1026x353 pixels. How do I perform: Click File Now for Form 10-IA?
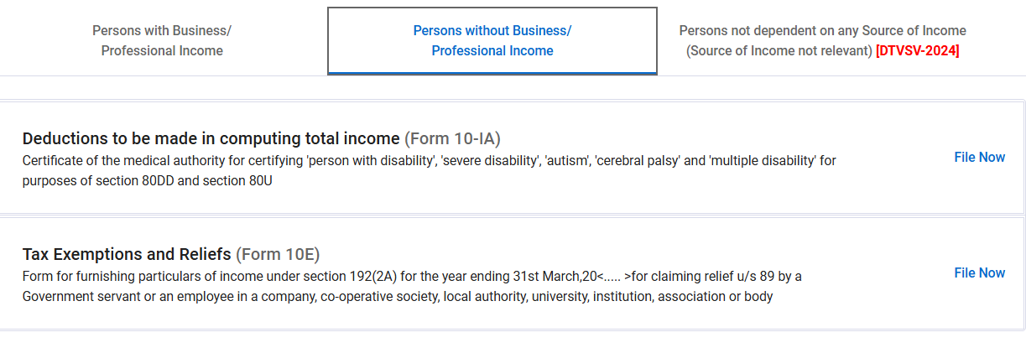click(979, 157)
